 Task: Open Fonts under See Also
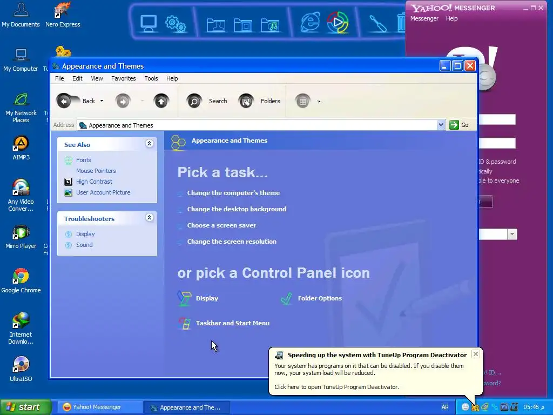click(83, 160)
